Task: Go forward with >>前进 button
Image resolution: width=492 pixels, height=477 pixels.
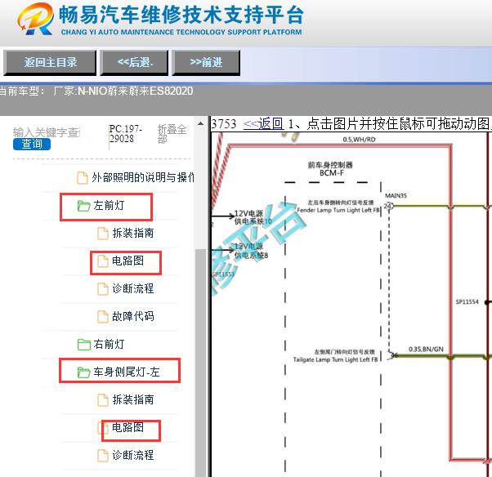Action: 206,62
